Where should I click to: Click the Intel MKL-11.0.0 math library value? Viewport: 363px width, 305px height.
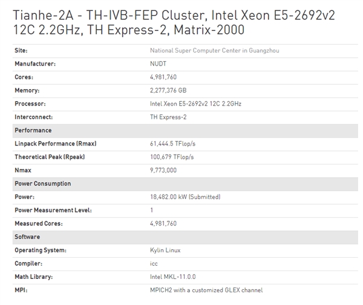click(x=173, y=277)
